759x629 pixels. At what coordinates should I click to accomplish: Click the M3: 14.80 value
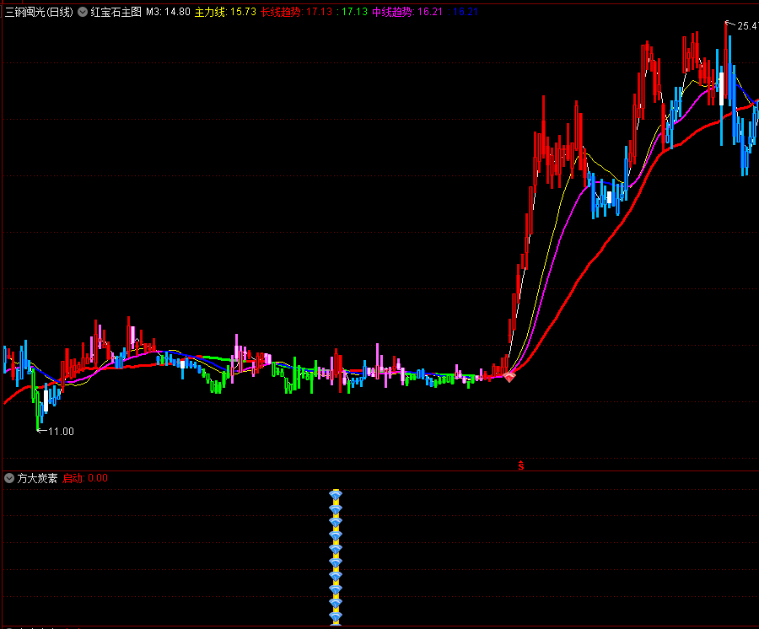click(168, 12)
